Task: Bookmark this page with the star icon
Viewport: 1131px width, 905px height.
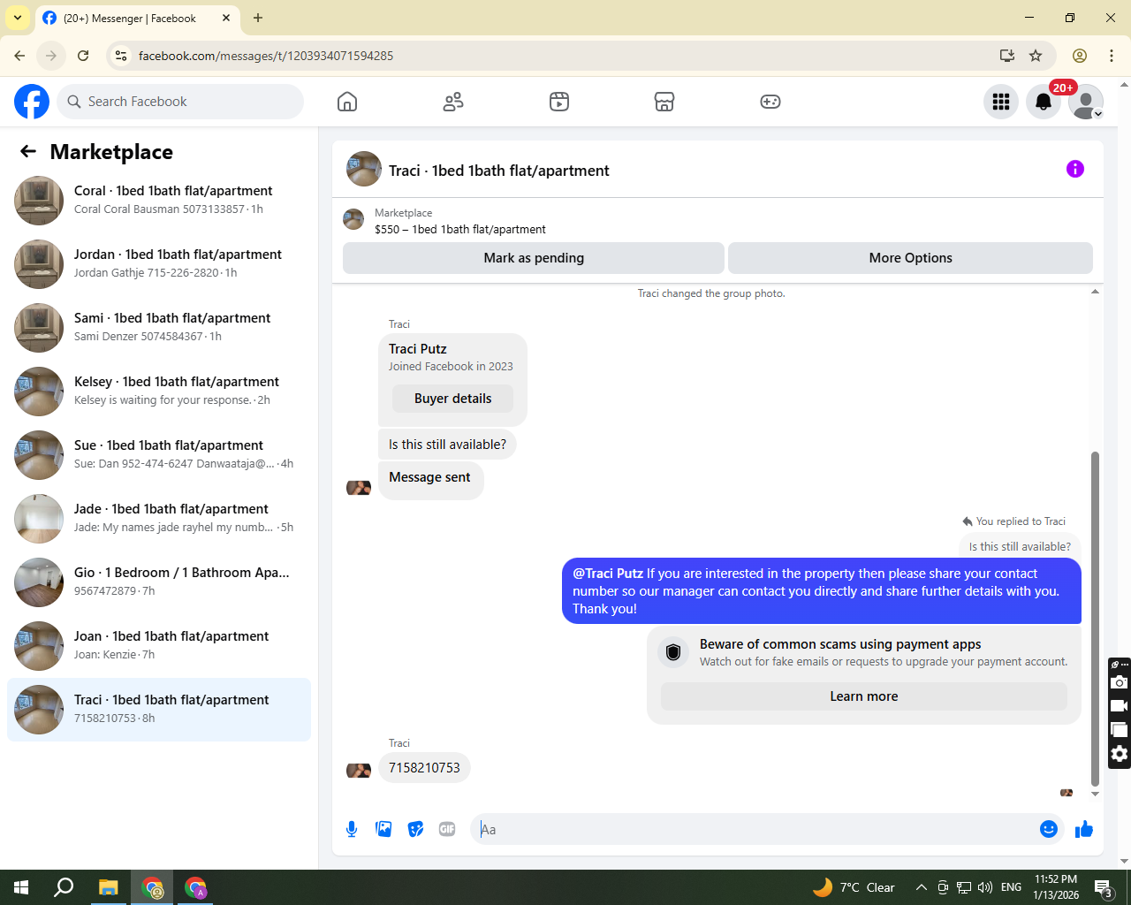Action: pos(1036,56)
